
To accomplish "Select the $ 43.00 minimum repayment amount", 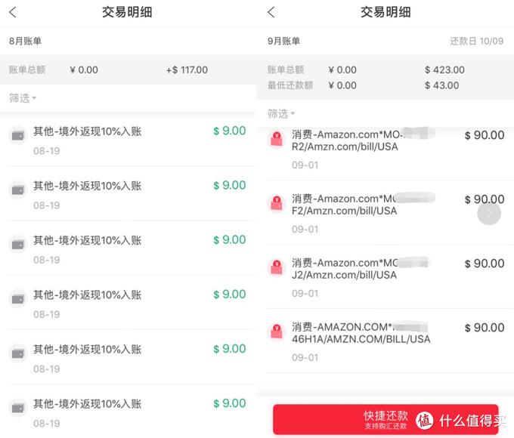I will [x=441, y=85].
